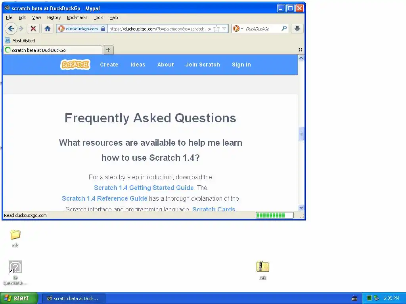
Task: Open Scratch 1.4 Reference Guide link
Action: coord(104,199)
